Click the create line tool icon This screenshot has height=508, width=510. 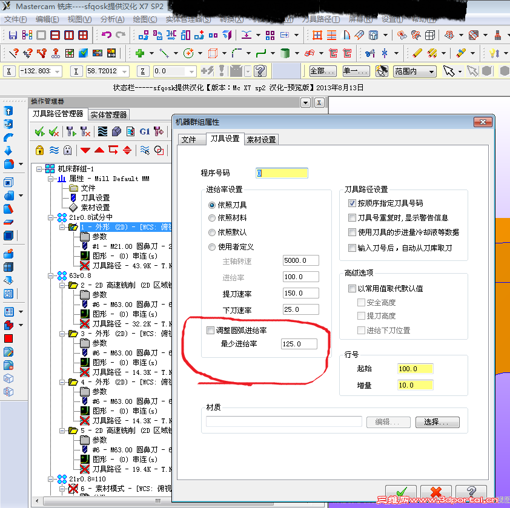tap(164, 53)
